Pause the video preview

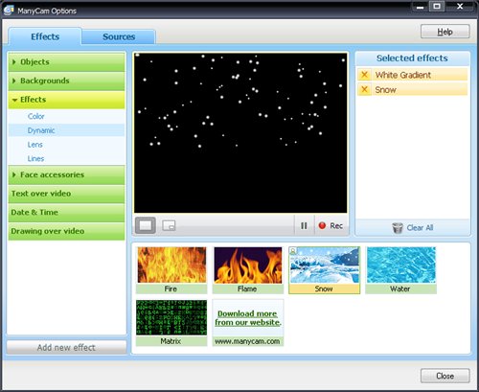[304, 226]
